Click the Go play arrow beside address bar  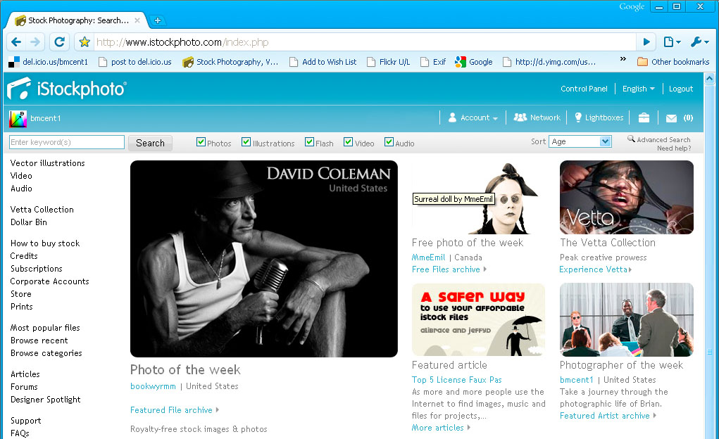(646, 42)
